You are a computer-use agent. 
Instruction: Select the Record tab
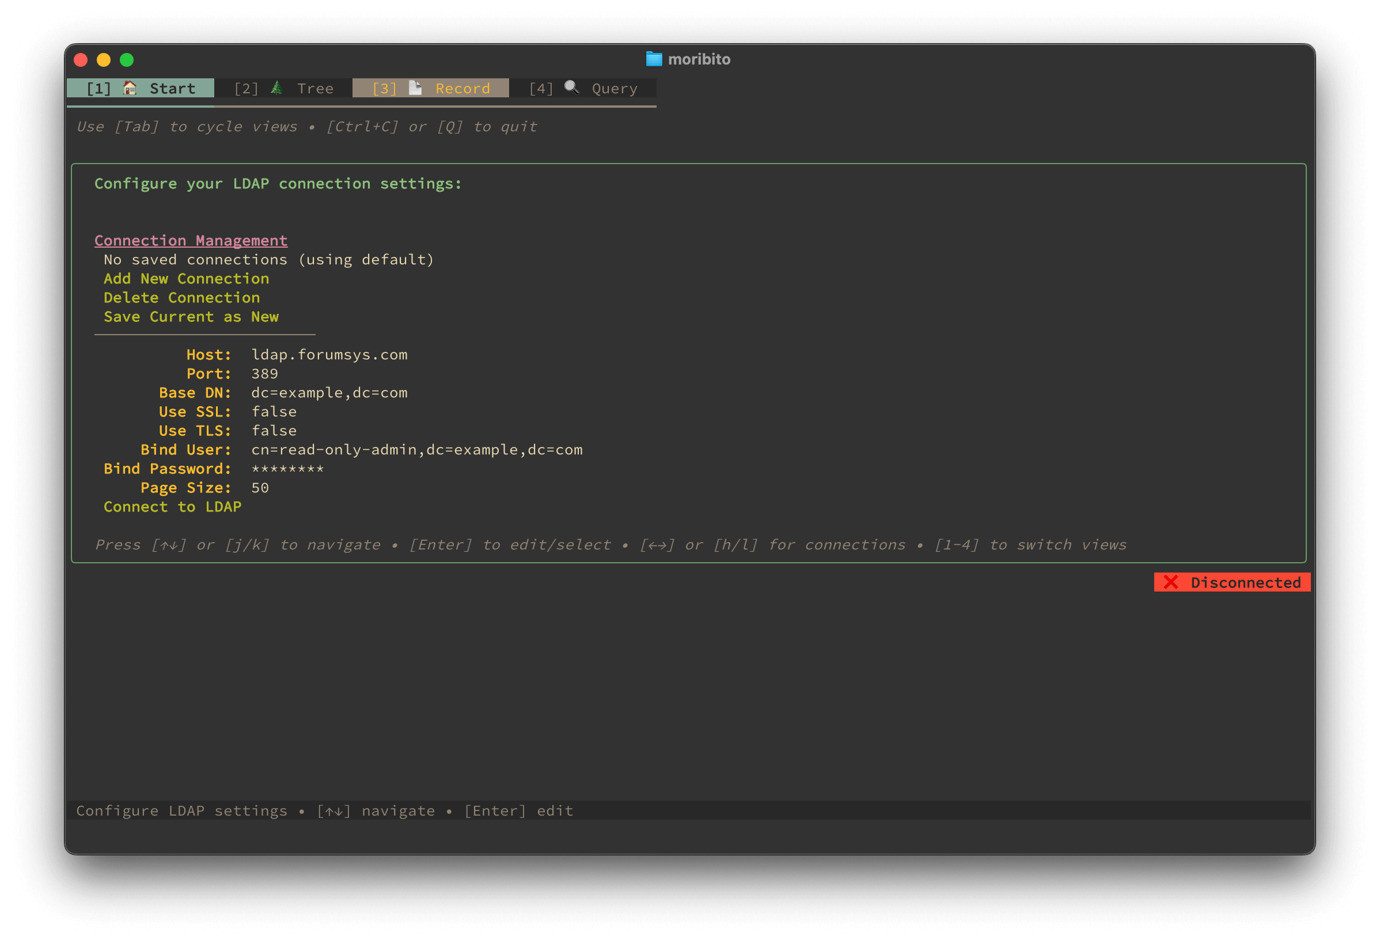(430, 89)
